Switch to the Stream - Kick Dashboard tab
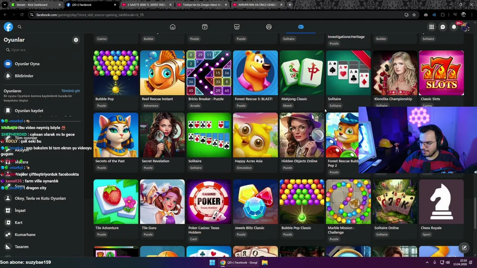This screenshot has height=268, width=477. pyautogui.click(x=35, y=5)
